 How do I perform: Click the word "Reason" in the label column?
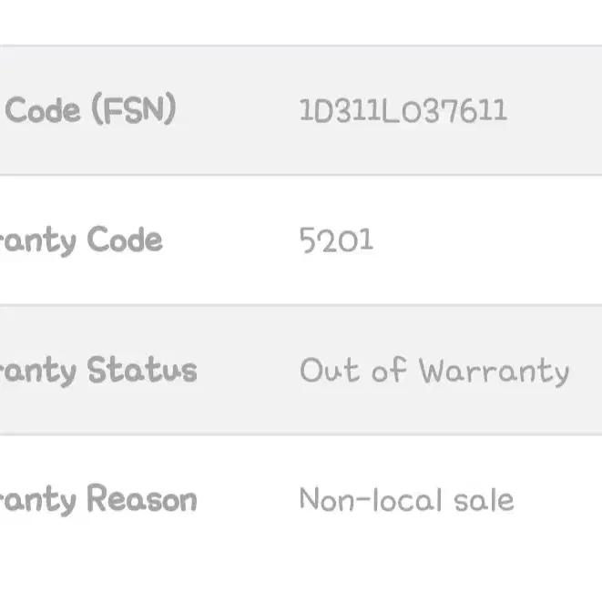coord(142,499)
